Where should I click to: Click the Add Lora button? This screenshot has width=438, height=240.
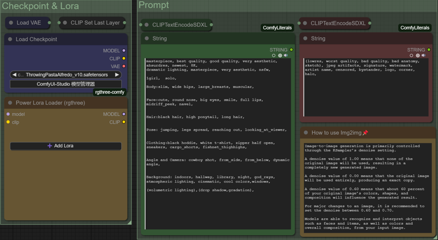pyautogui.click(x=66, y=146)
